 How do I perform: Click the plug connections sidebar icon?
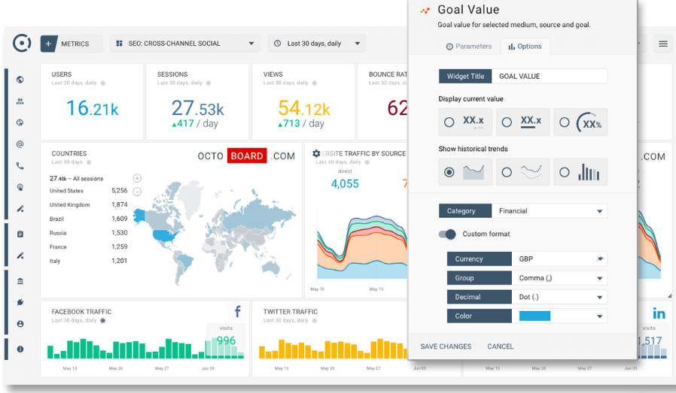pos(20,302)
